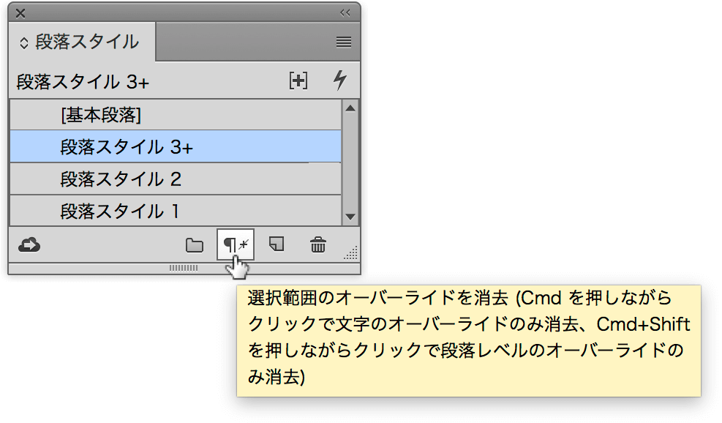Select 段落スタイル 3+ in the list
Screen dimensions: 722x423
[176, 146]
